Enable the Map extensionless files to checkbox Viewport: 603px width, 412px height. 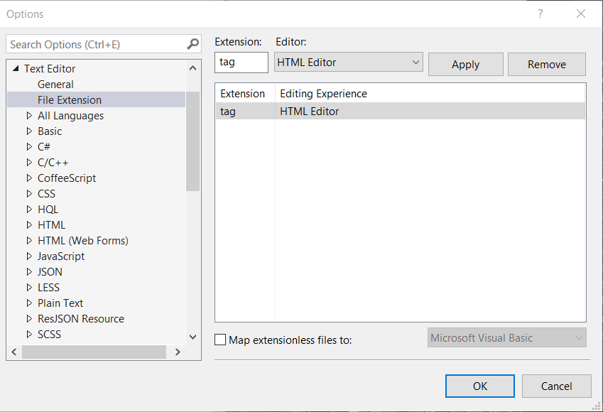pyautogui.click(x=220, y=340)
